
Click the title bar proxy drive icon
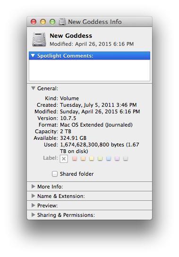pyautogui.click(x=62, y=22)
